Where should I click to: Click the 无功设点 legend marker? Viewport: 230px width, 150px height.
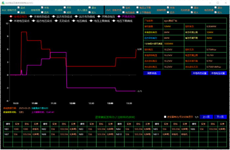[56, 21]
